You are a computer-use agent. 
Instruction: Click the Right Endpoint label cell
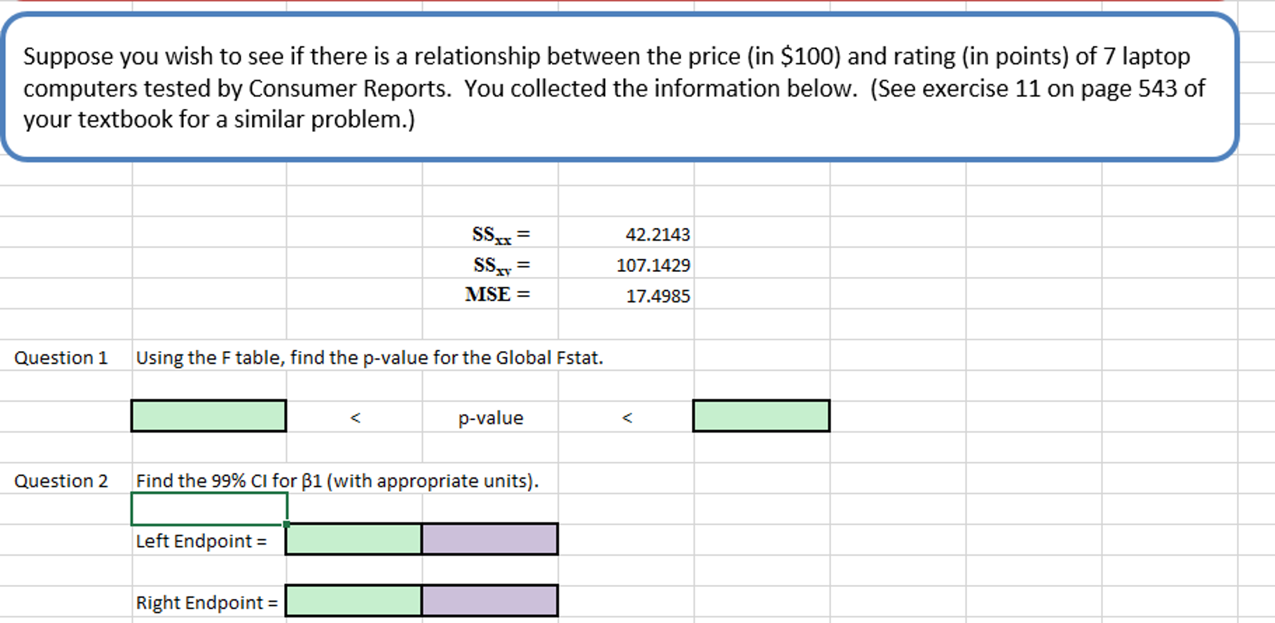click(x=207, y=602)
